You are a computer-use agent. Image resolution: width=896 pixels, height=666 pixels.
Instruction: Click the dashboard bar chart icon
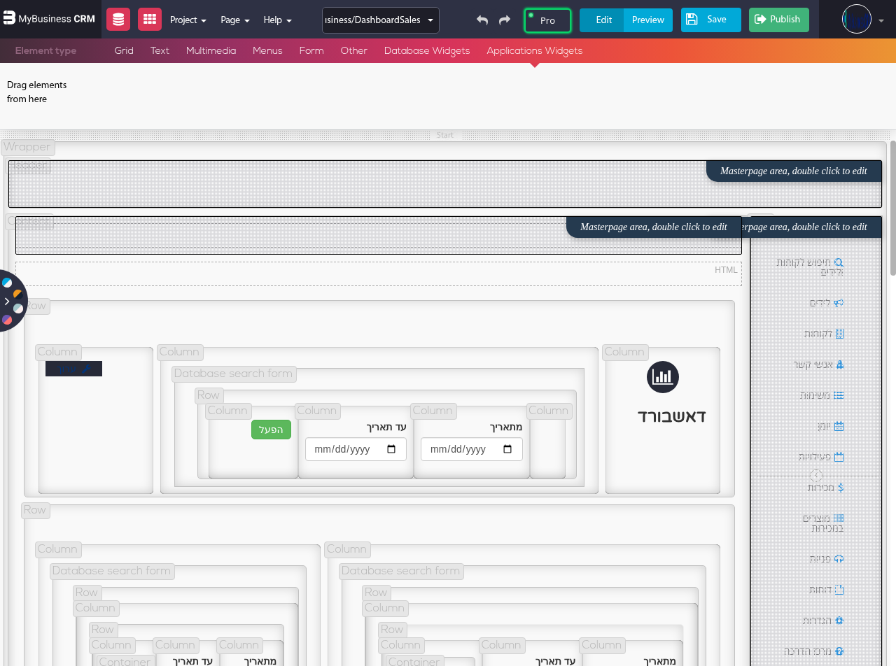(x=662, y=377)
